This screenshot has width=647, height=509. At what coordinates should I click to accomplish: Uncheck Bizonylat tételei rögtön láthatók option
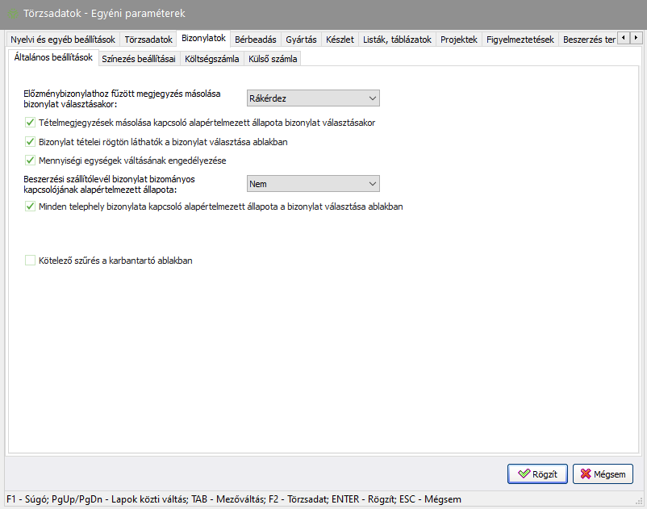pos(31,142)
